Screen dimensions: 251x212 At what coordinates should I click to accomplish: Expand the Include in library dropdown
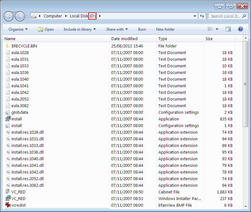(x=80, y=29)
